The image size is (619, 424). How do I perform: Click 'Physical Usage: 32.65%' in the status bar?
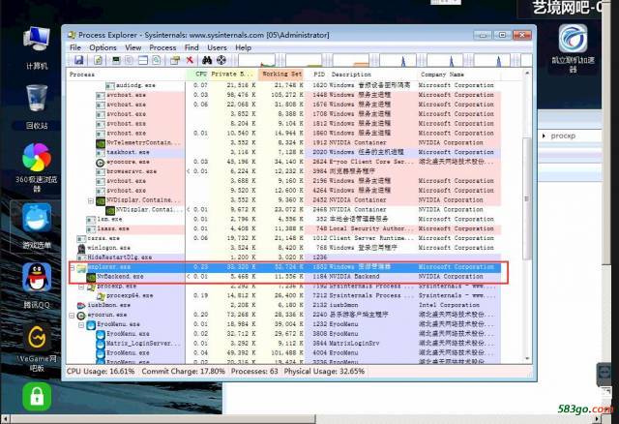324,372
